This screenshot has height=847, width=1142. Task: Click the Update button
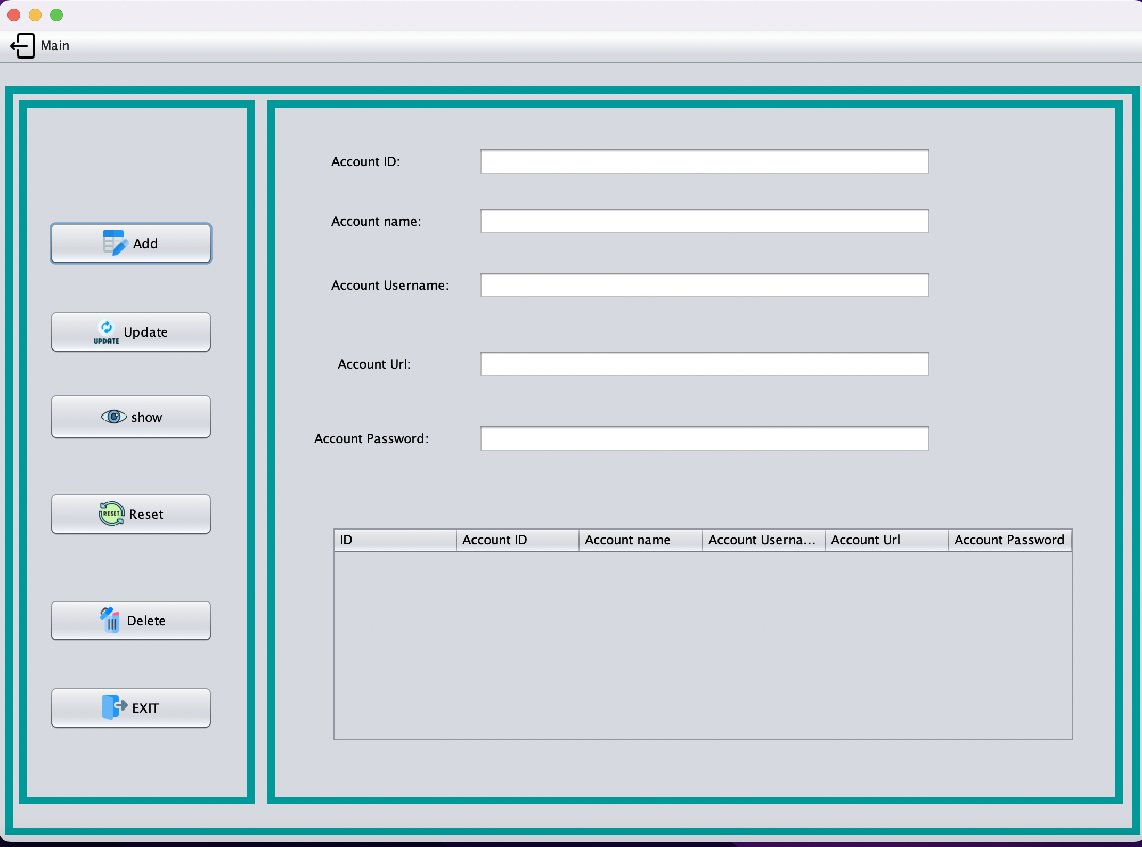click(131, 332)
